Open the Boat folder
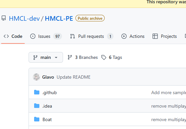Viewport: 186px width, 129px height. tap(47, 119)
